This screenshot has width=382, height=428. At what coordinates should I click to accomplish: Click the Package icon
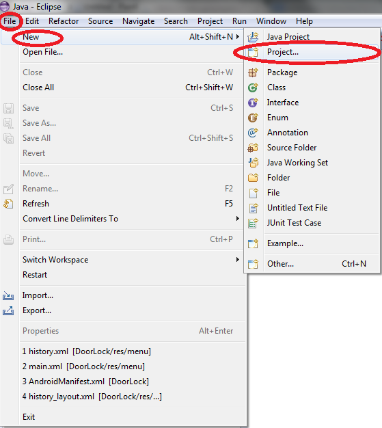tap(253, 72)
